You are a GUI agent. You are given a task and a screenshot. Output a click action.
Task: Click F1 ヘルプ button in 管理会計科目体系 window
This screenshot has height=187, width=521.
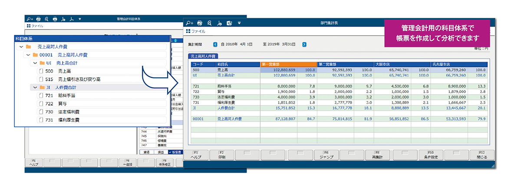point(34,163)
